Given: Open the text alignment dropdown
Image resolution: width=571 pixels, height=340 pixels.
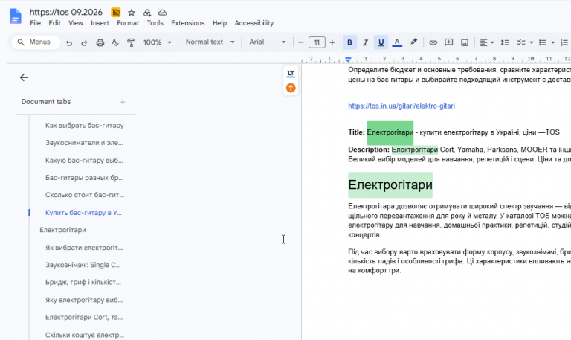Looking at the screenshot, I should pyautogui.click(x=486, y=42).
